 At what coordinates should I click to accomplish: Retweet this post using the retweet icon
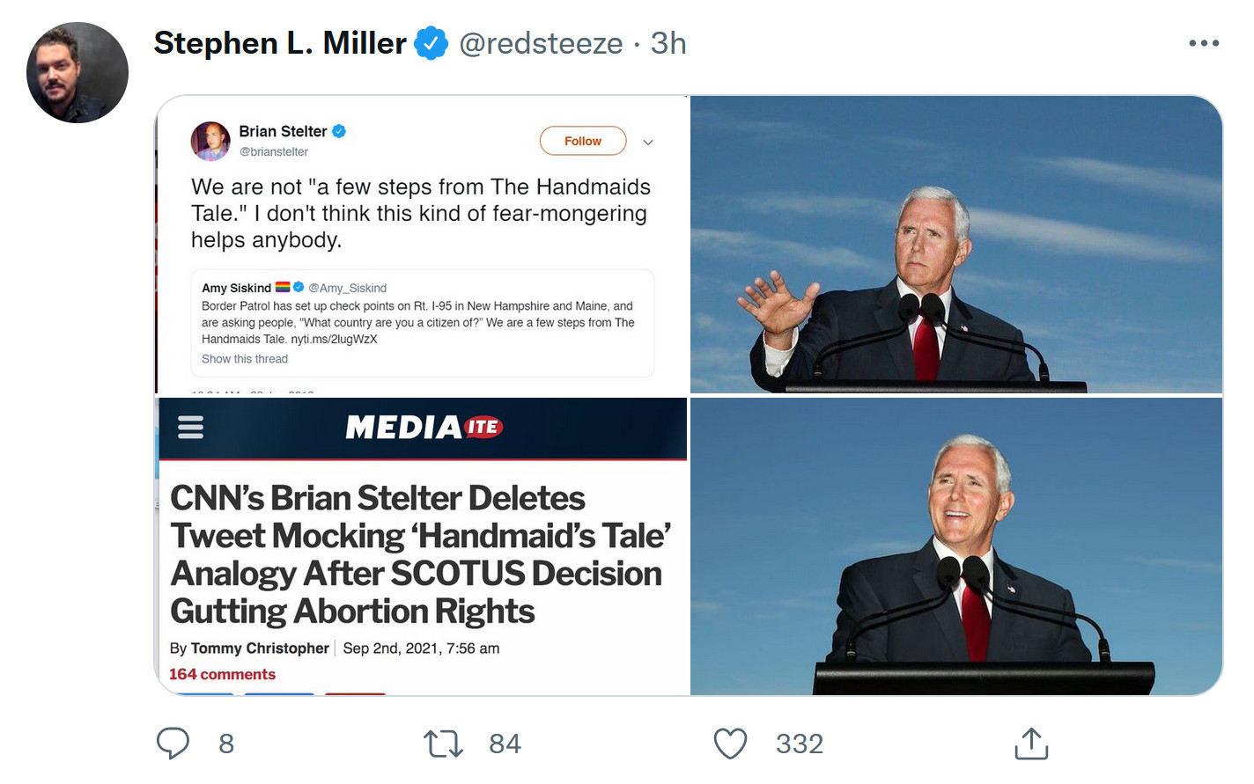[443, 744]
